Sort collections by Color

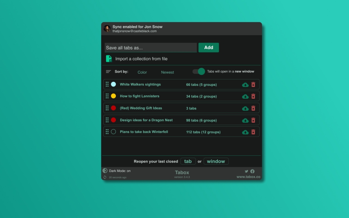point(142,72)
